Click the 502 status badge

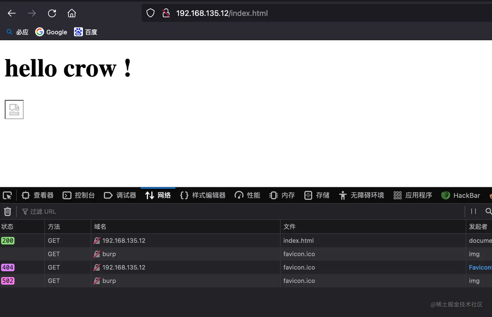tap(8, 281)
